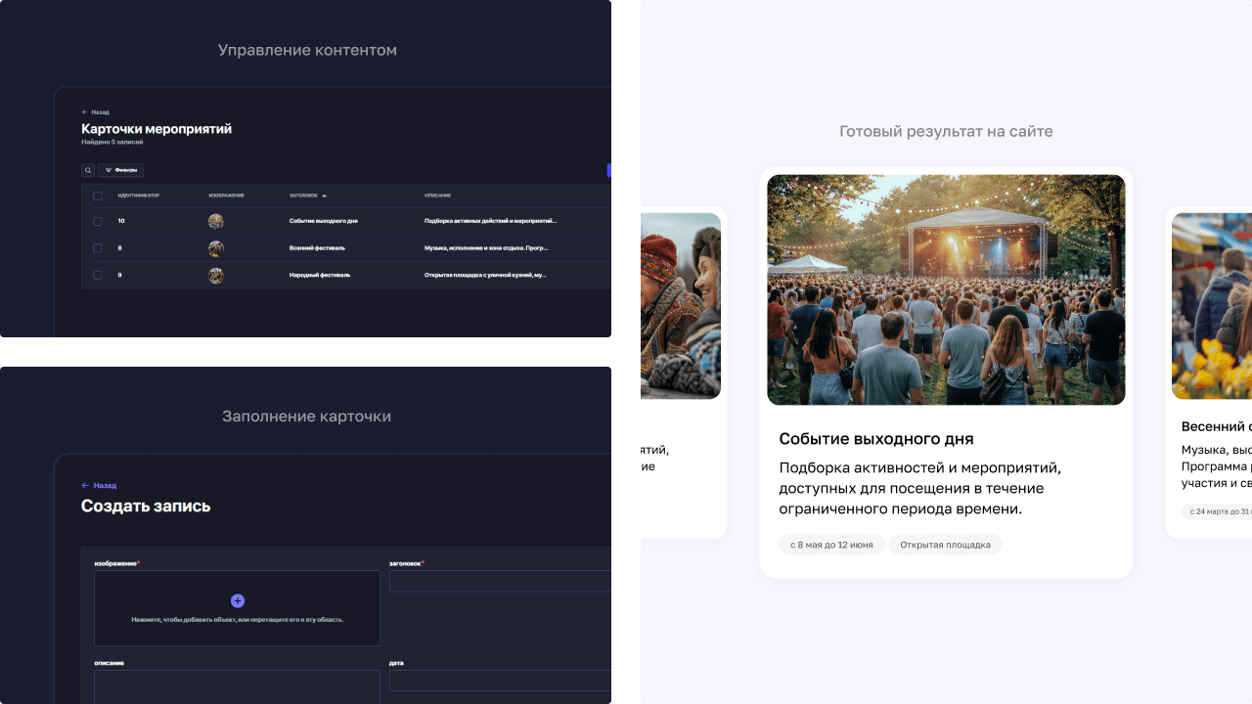Image resolution: width=1252 pixels, height=704 pixels.
Task: Open the concert photo on the main card
Action: click(946, 289)
